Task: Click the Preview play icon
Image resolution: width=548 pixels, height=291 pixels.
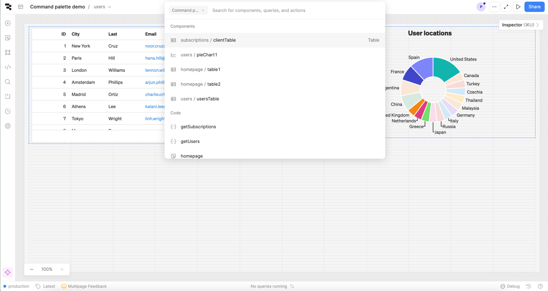Action: (x=518, y=7)
